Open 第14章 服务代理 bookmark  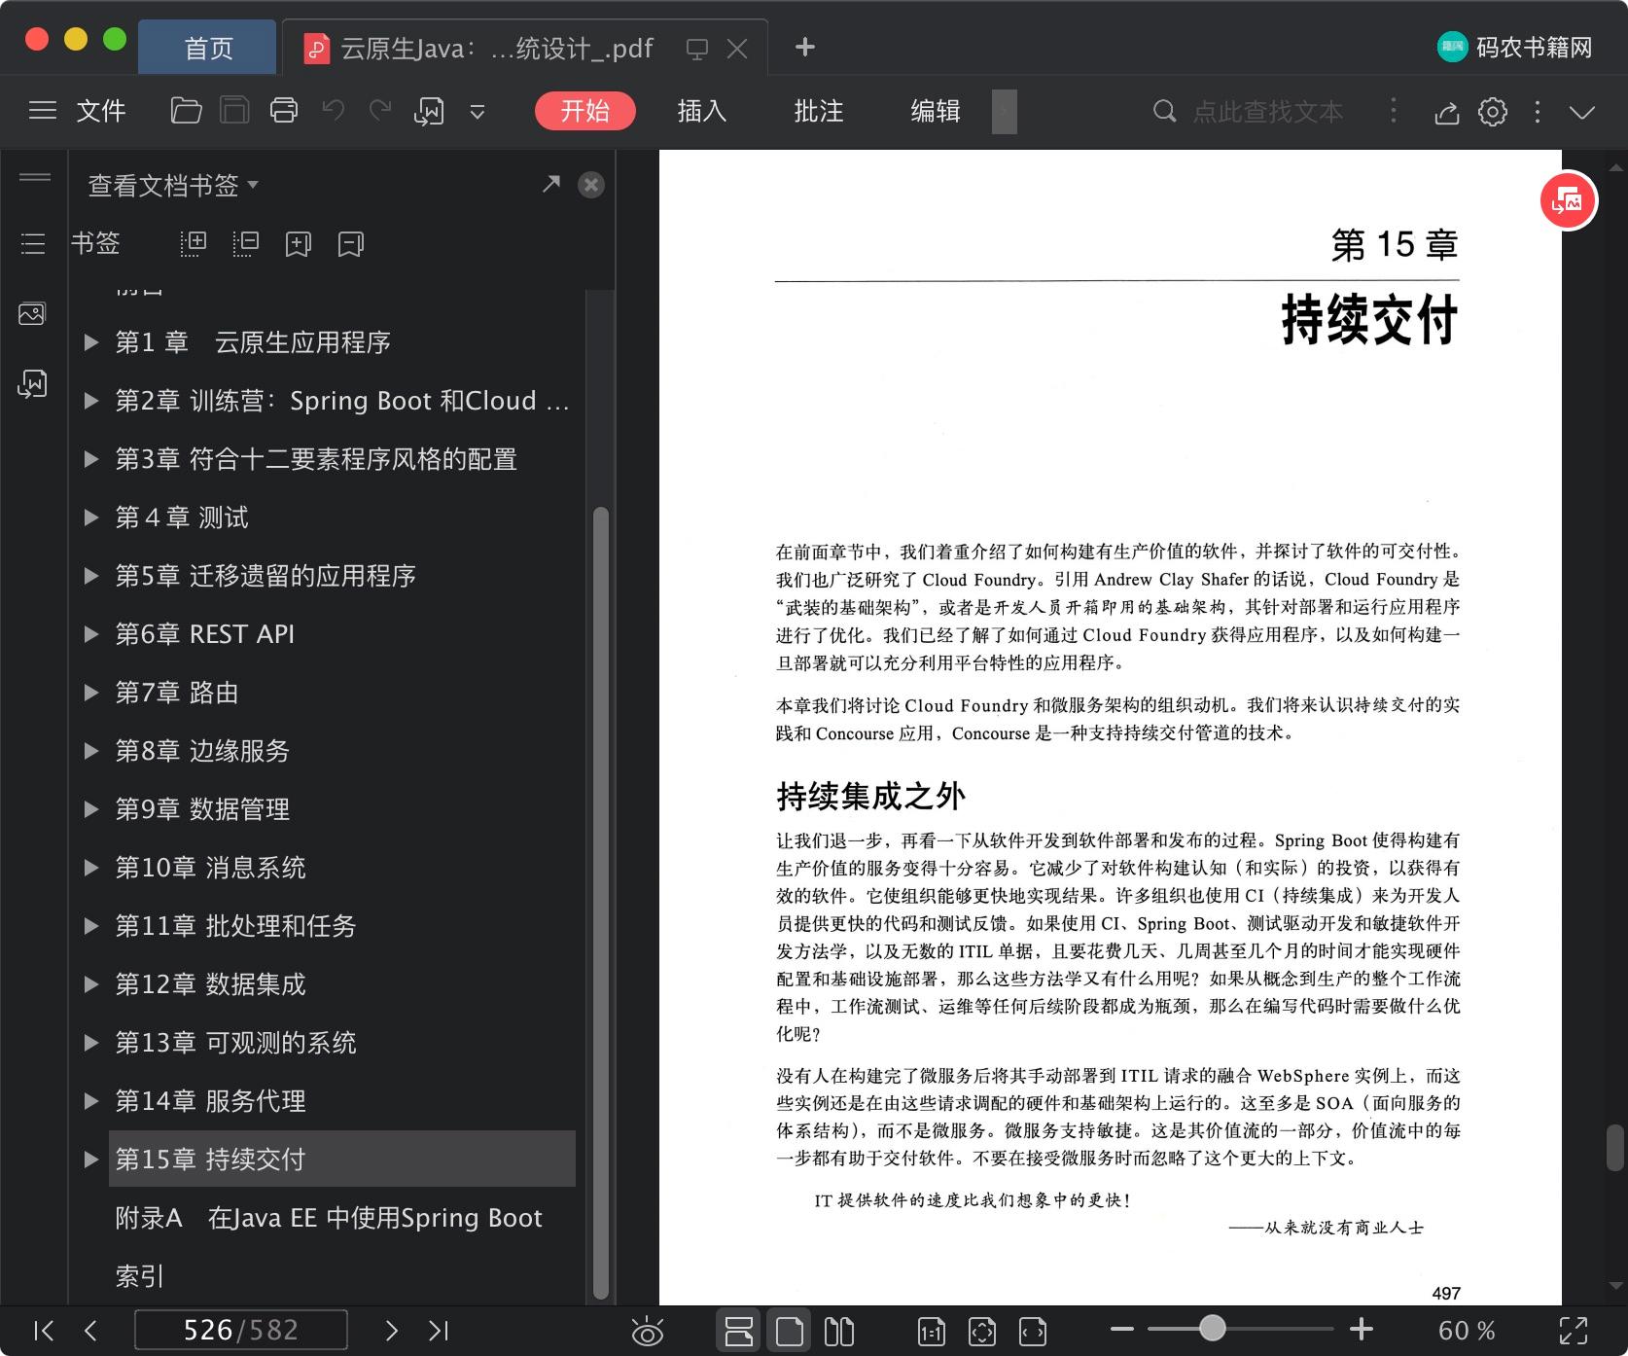211,1101
